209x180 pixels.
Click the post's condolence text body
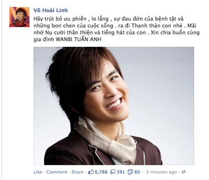click(x=117, y=29)
